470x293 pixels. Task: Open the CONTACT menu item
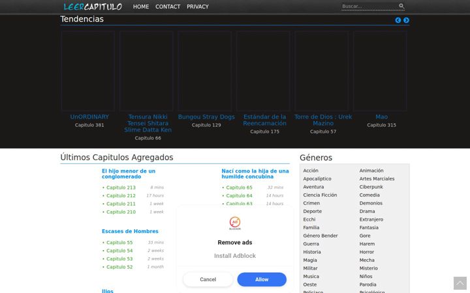[x=168, y=7]
